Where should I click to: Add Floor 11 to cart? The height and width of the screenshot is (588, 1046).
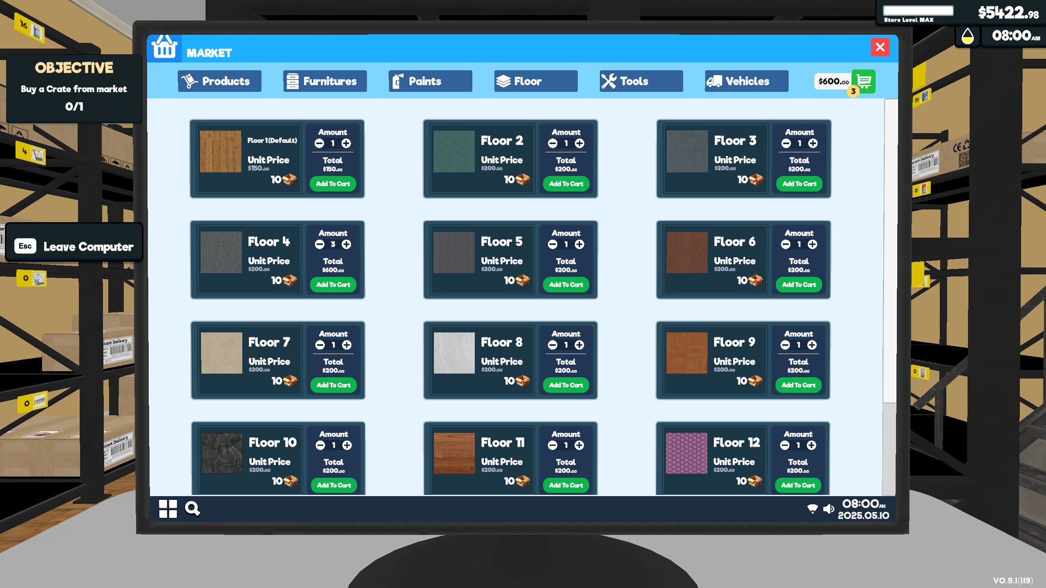click(566, 485)
